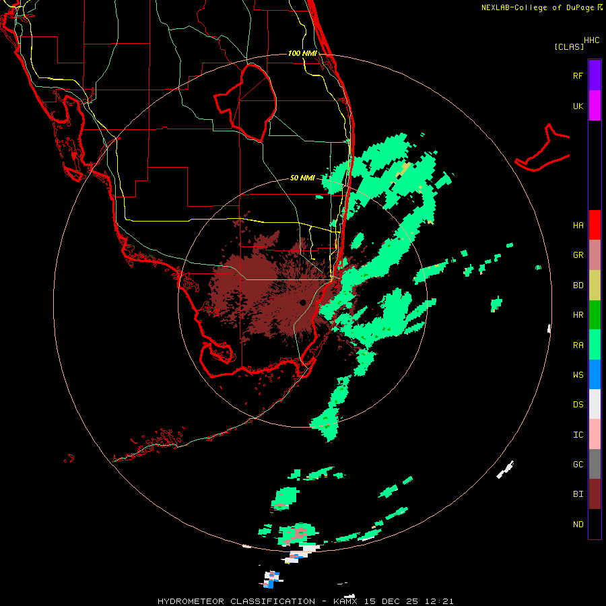This screenshot has width=606, height=606.
Task: Click the RA legend label
Action: pos(578,345)
